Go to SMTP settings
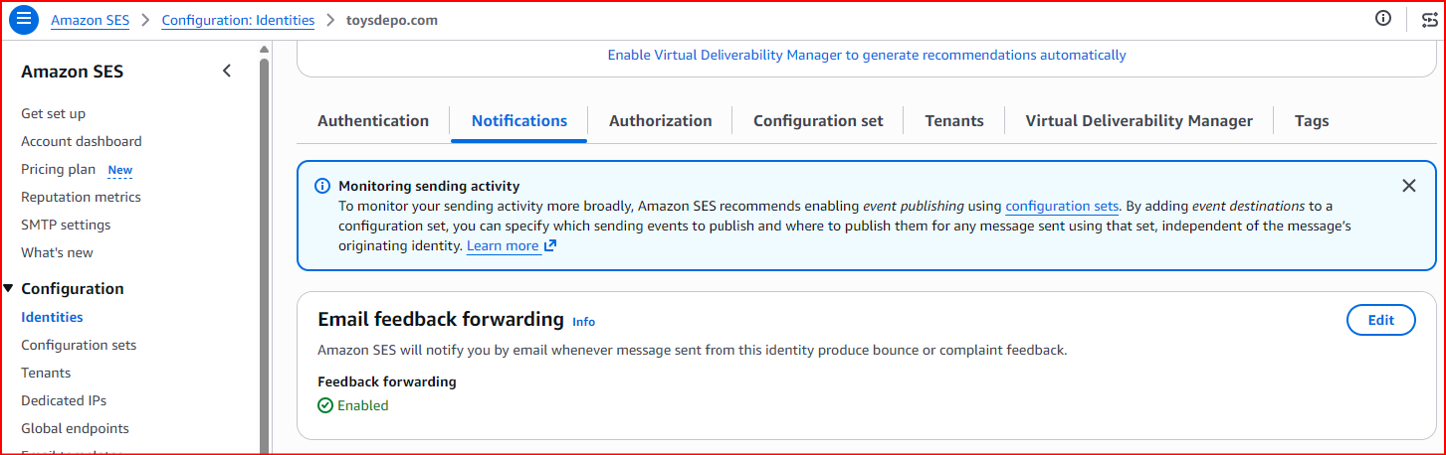The width and height of the screenshot is (1446, 455). point(66,225)
